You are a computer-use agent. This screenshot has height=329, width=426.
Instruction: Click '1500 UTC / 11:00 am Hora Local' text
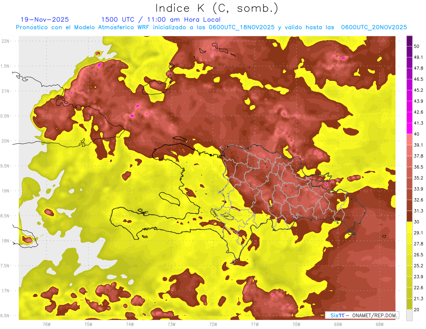point(161,20)
